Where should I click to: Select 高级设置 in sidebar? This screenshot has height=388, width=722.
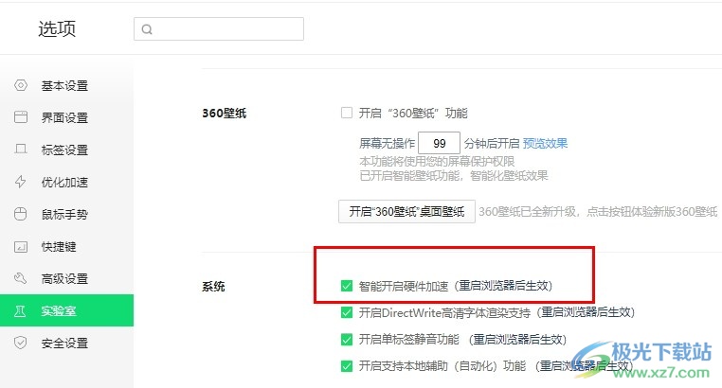(66, 278)
